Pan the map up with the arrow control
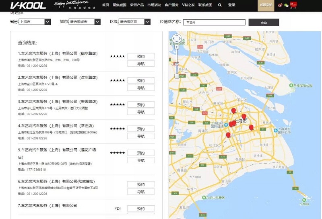Viewport: 322px width, 219px height. point(177,36)
